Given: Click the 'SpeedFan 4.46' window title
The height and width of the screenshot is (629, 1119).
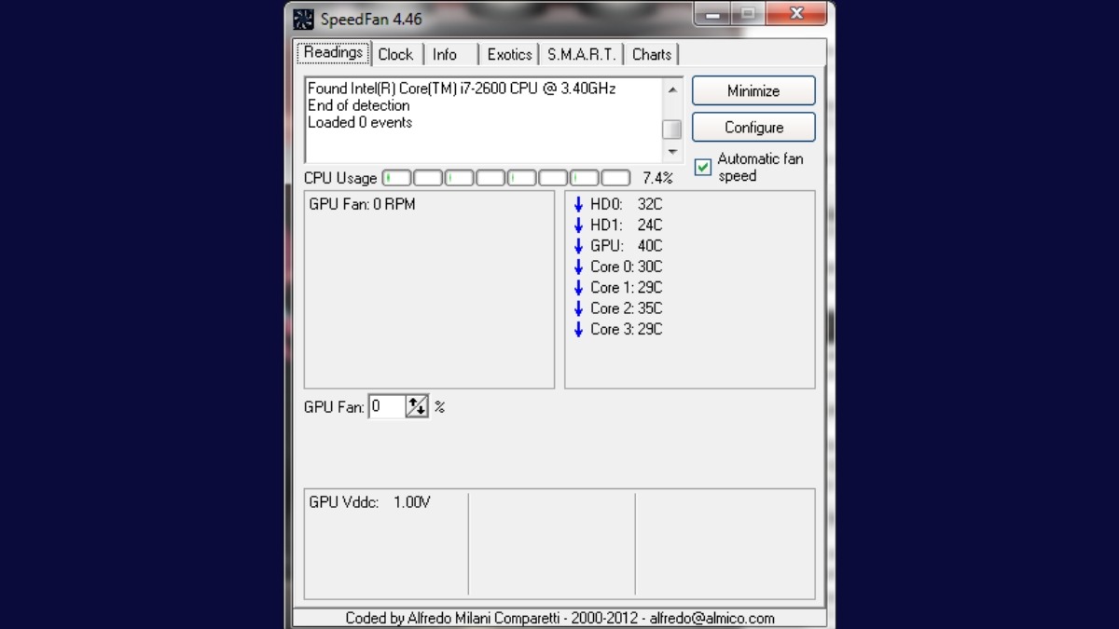Looking at the screenshot, I should (371, 19).
